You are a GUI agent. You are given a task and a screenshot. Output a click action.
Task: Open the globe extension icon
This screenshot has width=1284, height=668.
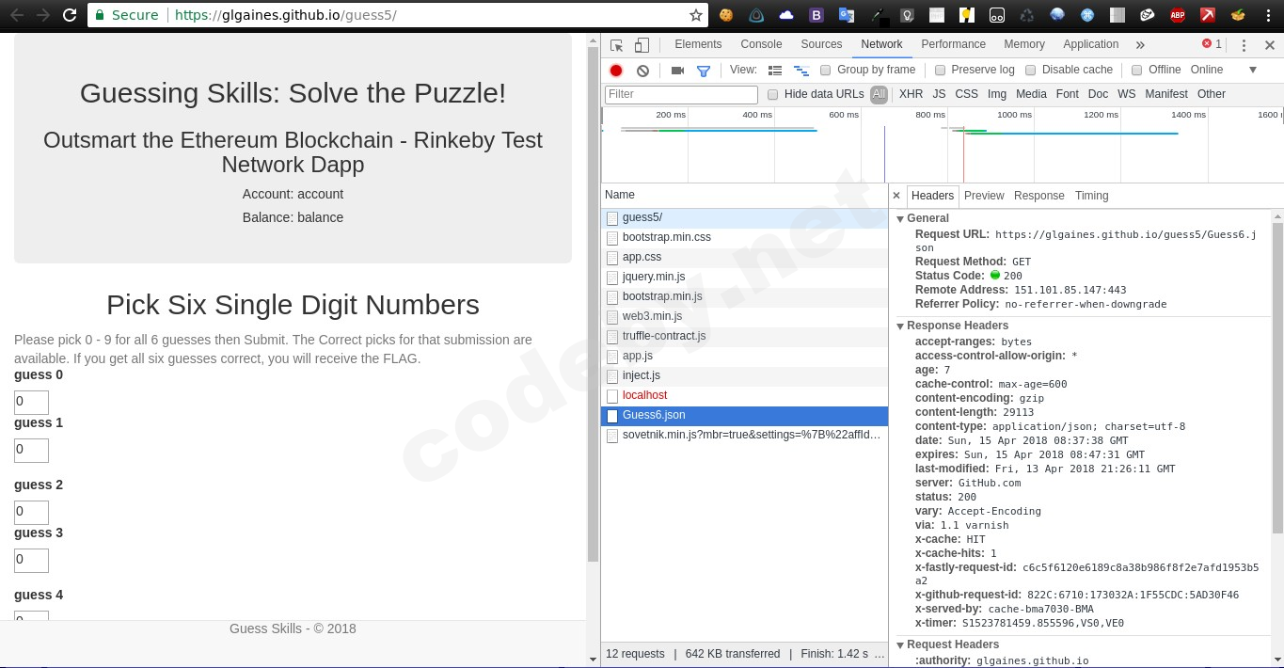(1057, 15)
